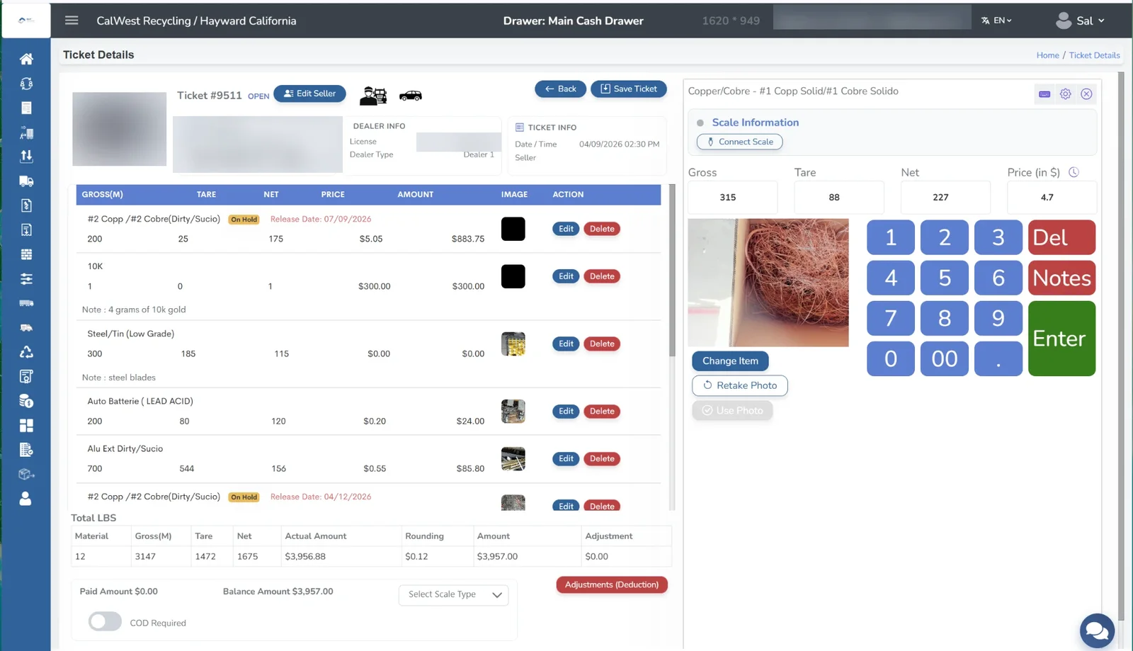This screenshot has width=1133, height=651.
Task: Open the coins/money sidebar icon
Action: 26,401
